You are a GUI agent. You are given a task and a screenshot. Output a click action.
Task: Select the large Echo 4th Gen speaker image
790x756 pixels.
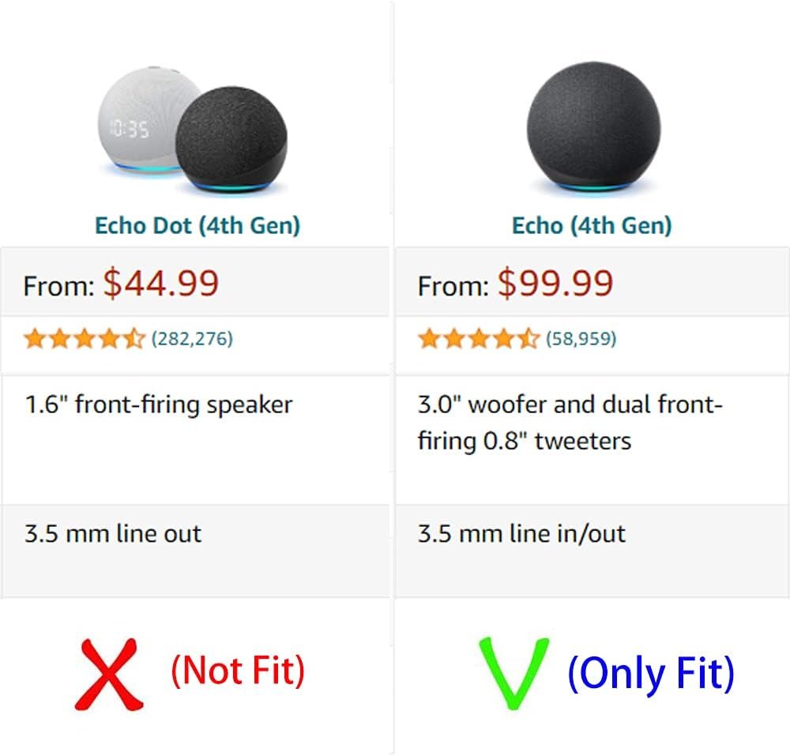tap(592, 126)
